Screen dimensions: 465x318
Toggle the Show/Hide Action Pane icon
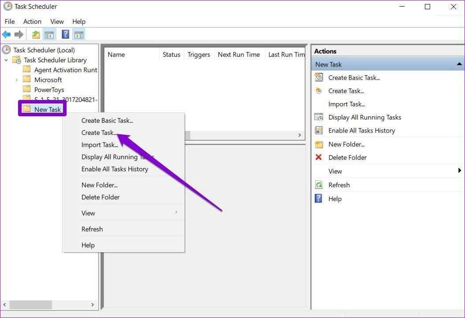[78, 34]
